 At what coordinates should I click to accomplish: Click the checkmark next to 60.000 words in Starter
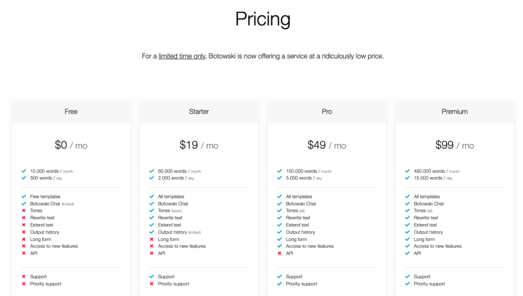click(152, 171)
